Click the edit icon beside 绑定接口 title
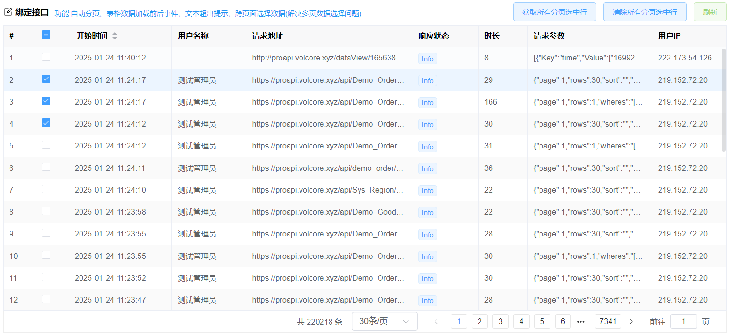Viewport: 730px width, 335px height. coord(8,12)
